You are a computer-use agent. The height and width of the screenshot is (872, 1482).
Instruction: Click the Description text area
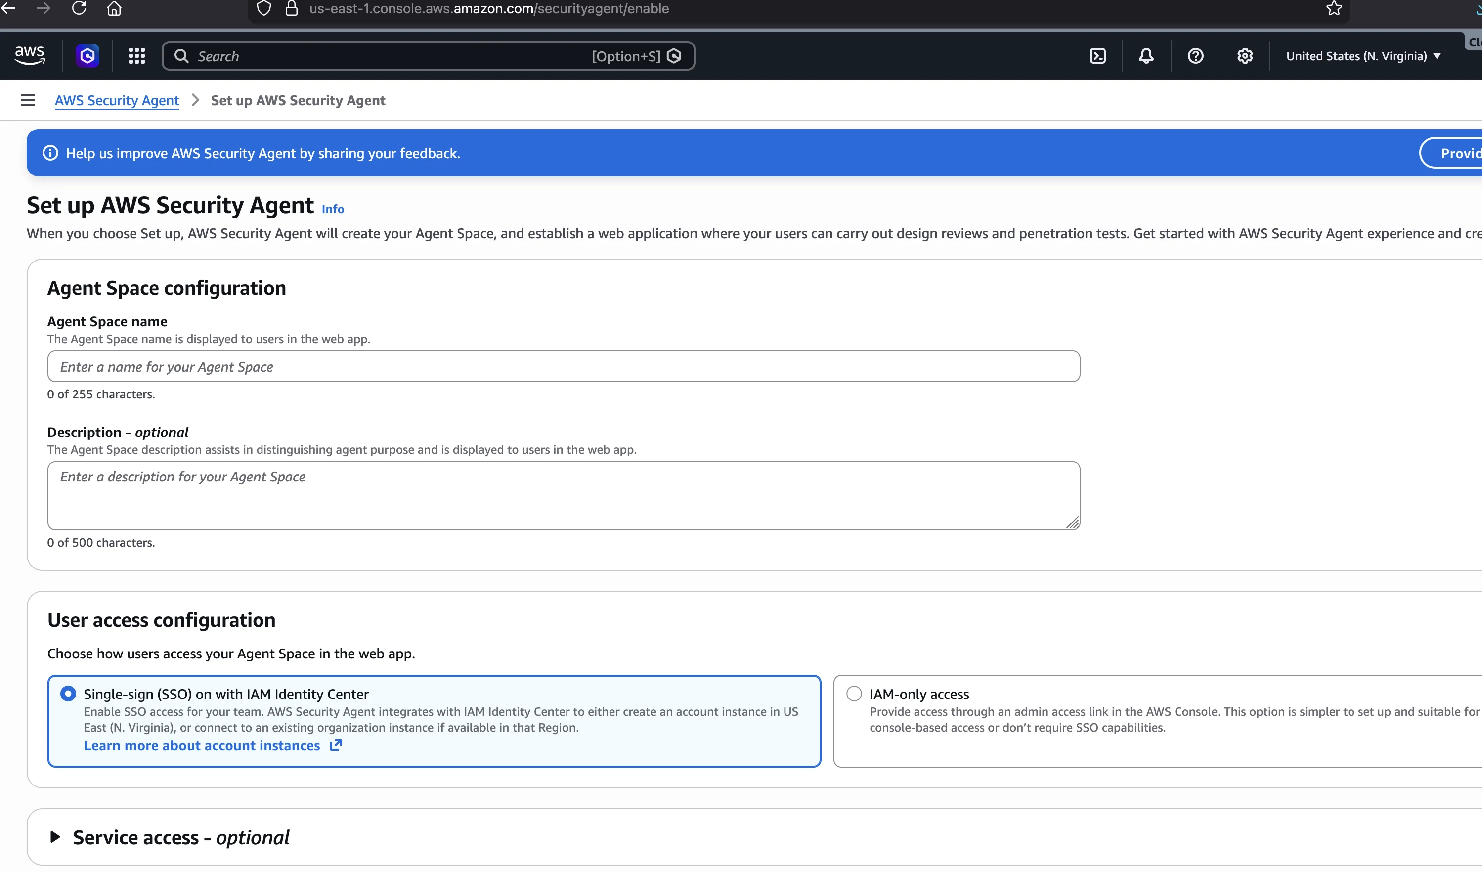[564, 496]
